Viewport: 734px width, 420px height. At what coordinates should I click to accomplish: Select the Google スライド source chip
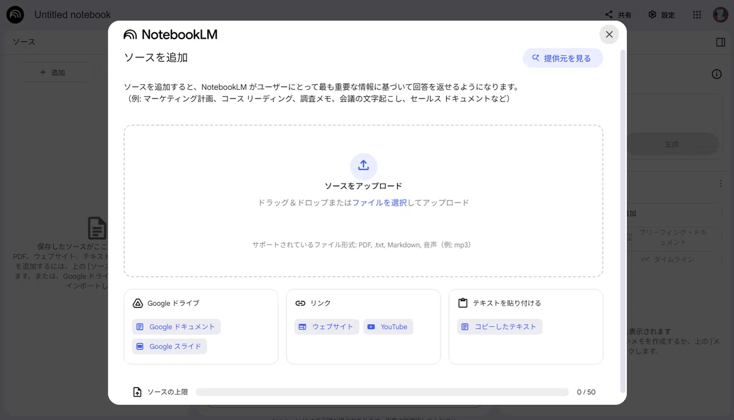169,347
